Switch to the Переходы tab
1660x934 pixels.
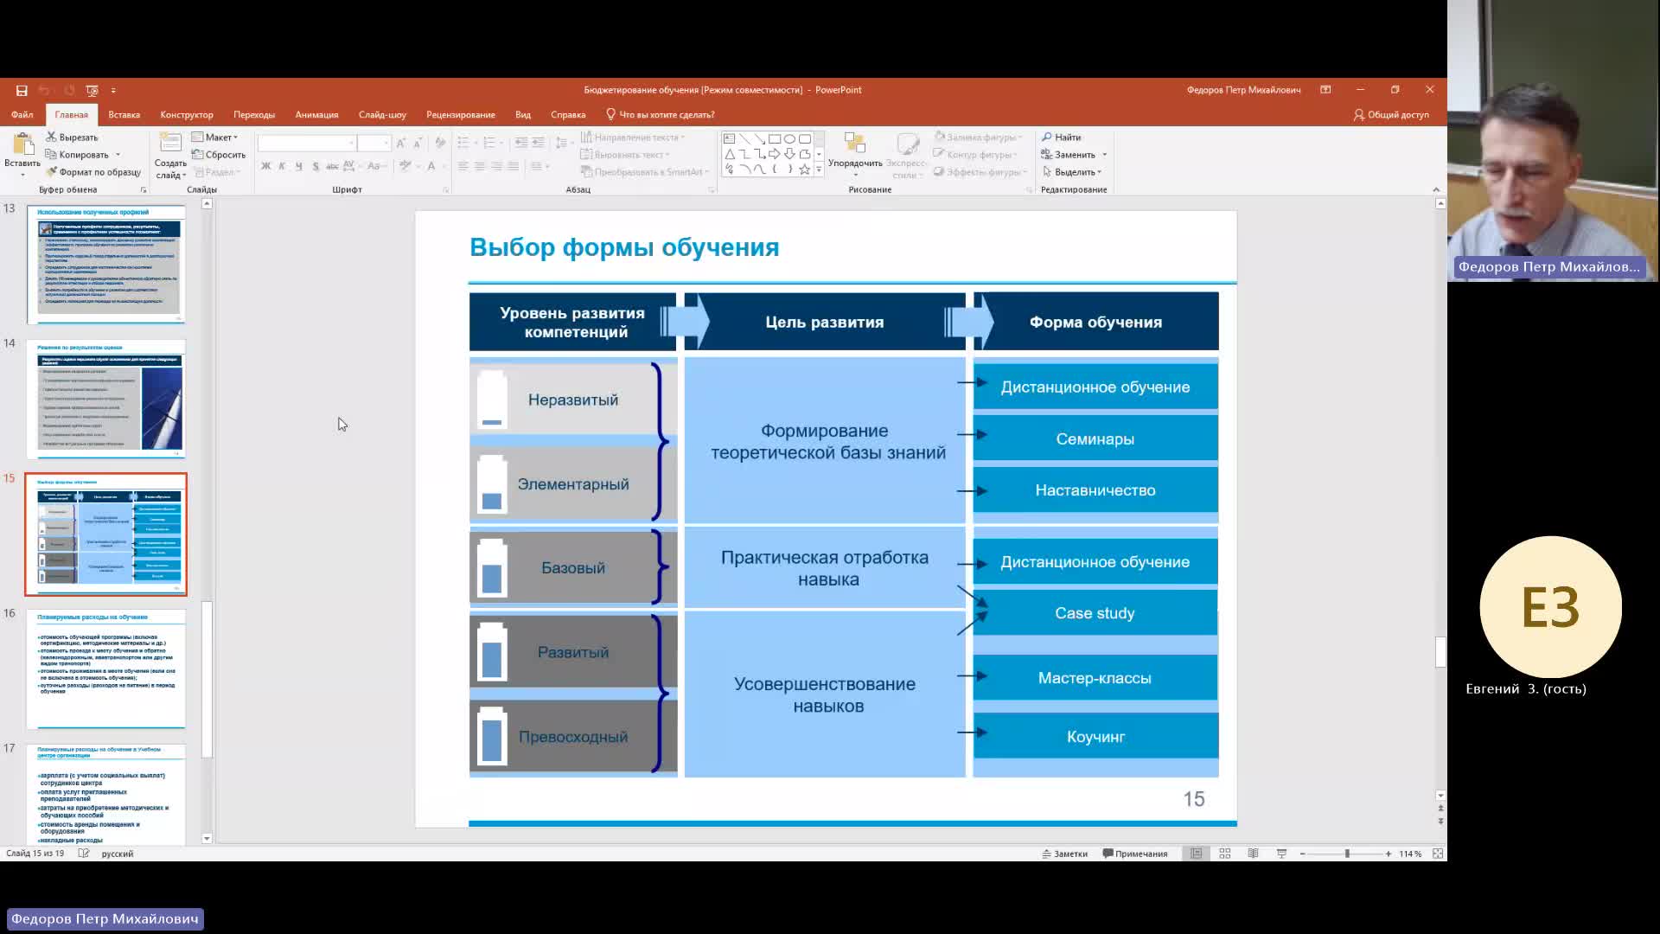[254, 114]
